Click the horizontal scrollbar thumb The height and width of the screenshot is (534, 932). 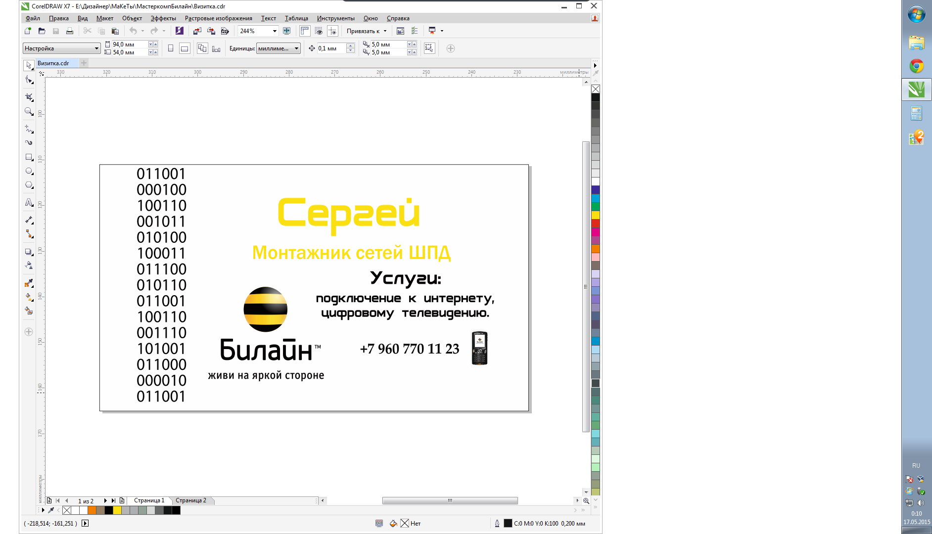[x=450, y=500]
